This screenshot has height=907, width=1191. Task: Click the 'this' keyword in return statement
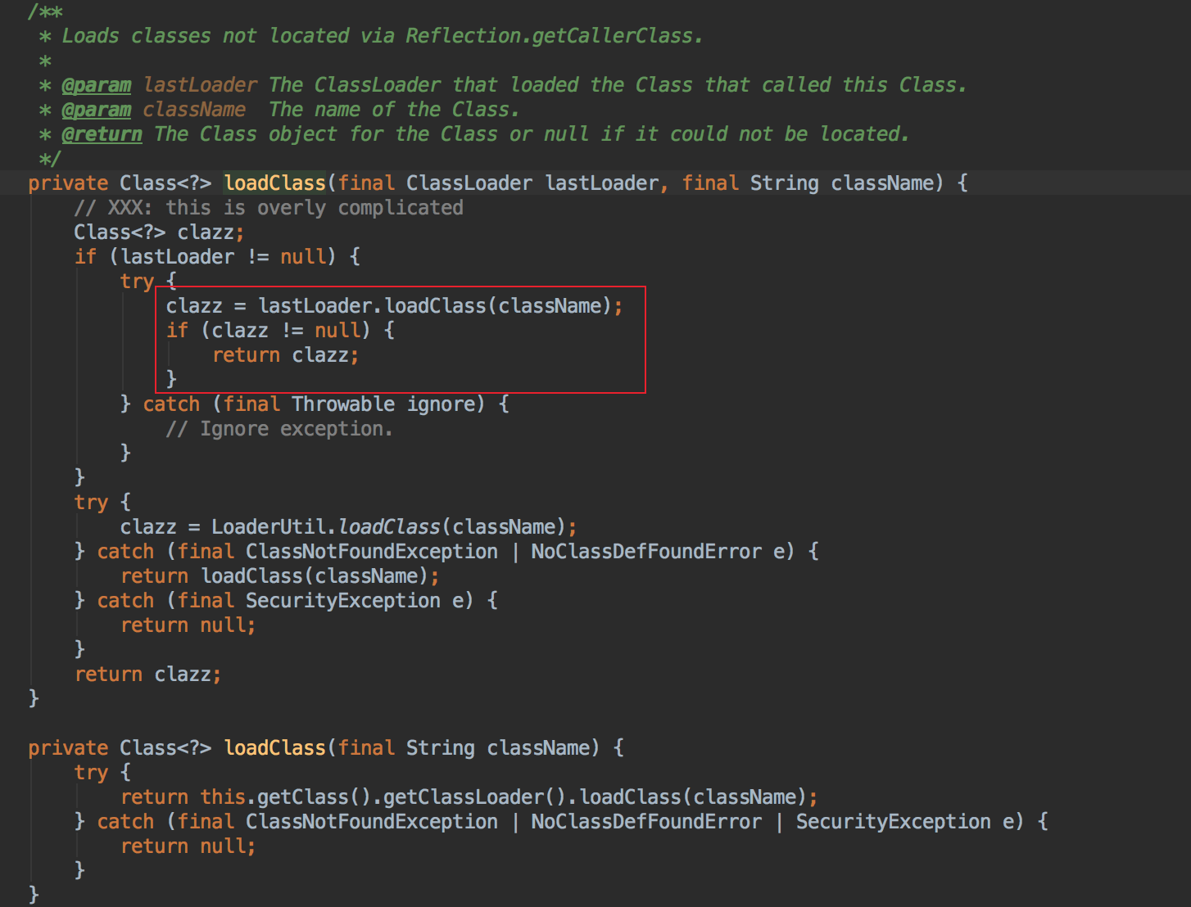coord(223,797)
